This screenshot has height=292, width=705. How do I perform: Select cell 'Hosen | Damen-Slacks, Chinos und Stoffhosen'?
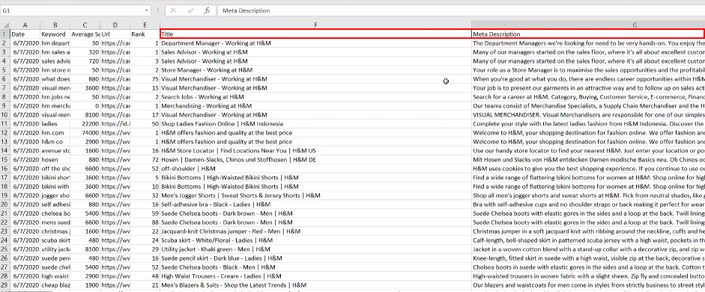point(315,159)
